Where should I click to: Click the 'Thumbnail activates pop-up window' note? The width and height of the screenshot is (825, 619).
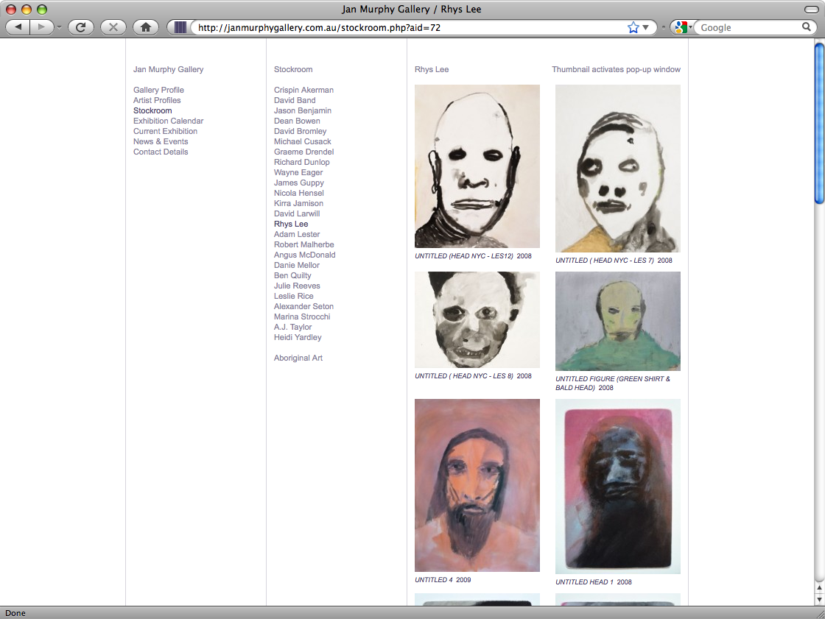tap(616, 69)
